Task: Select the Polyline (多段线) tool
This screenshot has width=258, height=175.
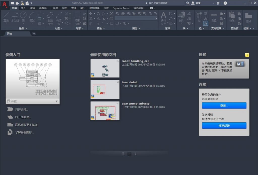Action: (x=15, y=17)
